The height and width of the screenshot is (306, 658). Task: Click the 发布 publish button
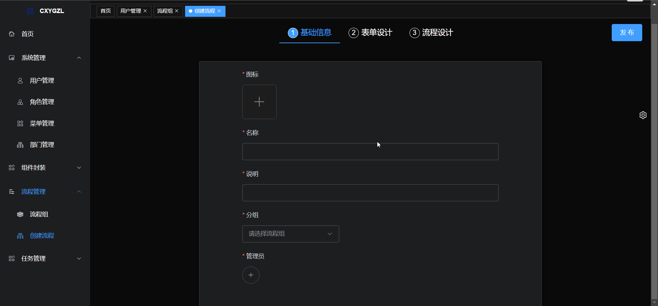[627, 33]
